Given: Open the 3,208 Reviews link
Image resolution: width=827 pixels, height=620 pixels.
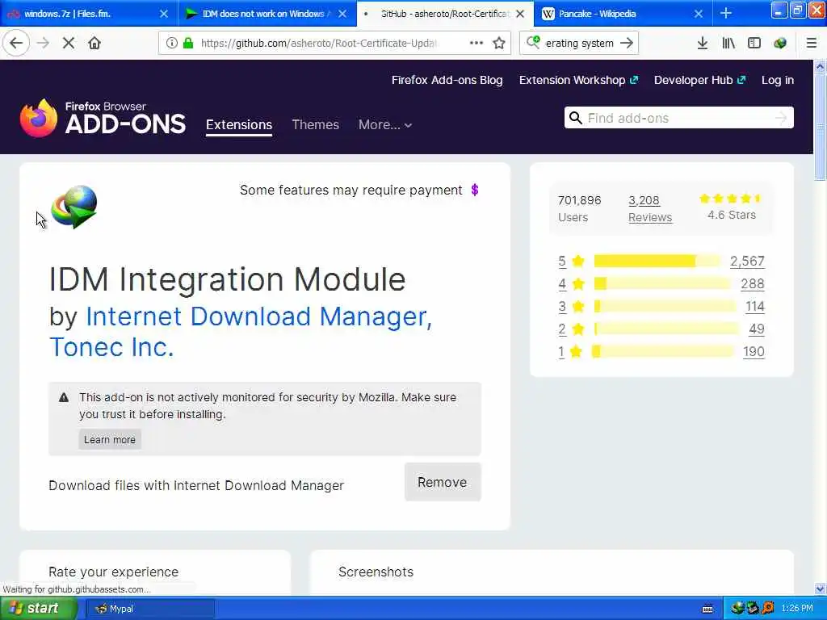Looking at the screenshot, I should 650,209.
